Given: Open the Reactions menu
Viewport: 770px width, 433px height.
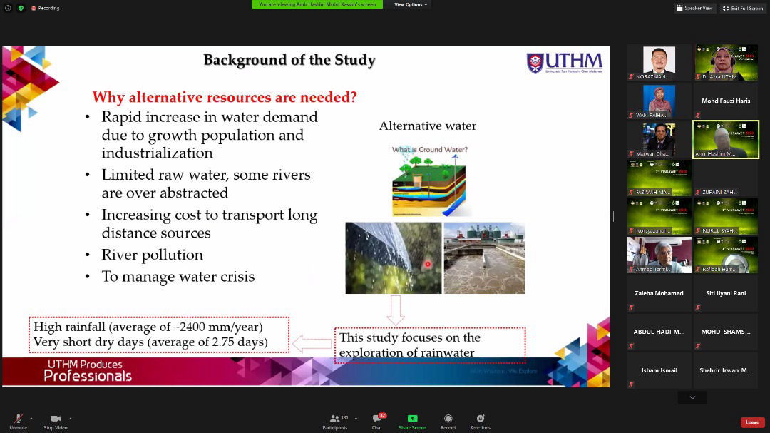Looking at the screenshot, I should (x=480, y=421).
